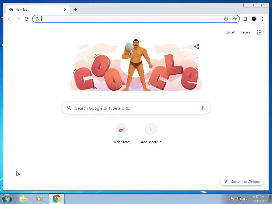This screenshot has height=204, width=272.
Task: Click the Customize Chrome button
Action: 242,181
